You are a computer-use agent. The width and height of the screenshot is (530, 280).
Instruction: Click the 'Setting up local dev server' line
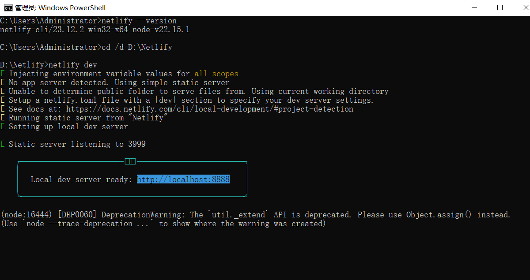(x=64, y=127)
